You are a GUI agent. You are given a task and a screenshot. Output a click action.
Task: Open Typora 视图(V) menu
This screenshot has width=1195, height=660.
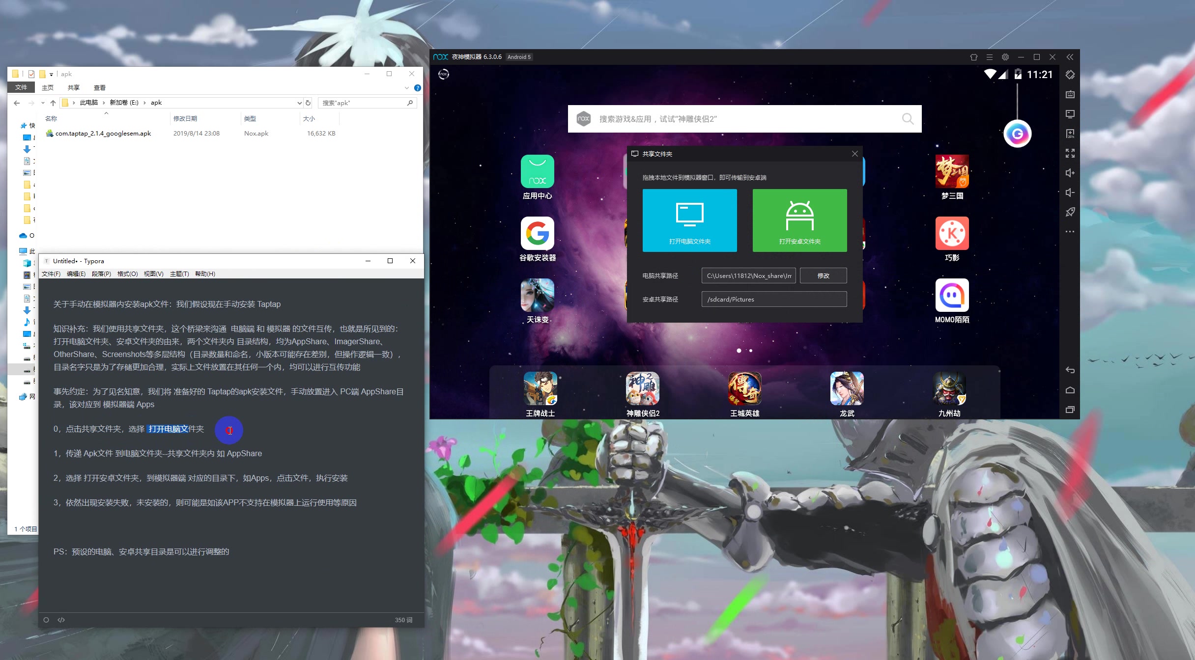coord(153,274)
